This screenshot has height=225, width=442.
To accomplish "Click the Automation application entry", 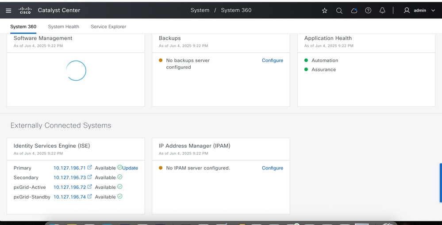I will [325, 60].
